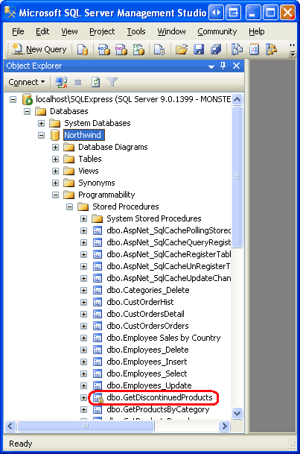Expand the System Databases folder
This screenshot has height=454, width=300.
(42, 123)
